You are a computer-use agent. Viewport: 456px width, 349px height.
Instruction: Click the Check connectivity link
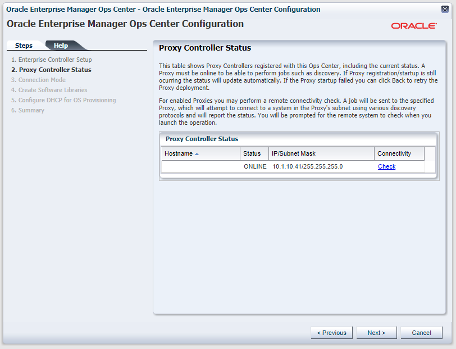pyautogui.click(x=386, y=166)
